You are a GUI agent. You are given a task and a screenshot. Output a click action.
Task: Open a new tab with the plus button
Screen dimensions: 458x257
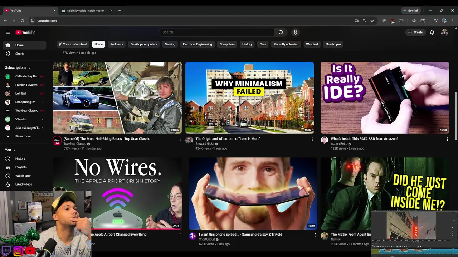click(x=120, y=11)
